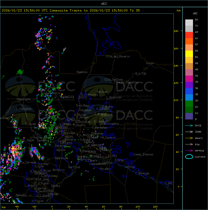Click the 'Ramblon' map label
This screenshot has width=208, height=210.
82,72
